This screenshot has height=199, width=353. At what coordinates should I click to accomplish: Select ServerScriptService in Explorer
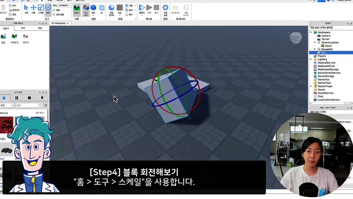point(329,73)
